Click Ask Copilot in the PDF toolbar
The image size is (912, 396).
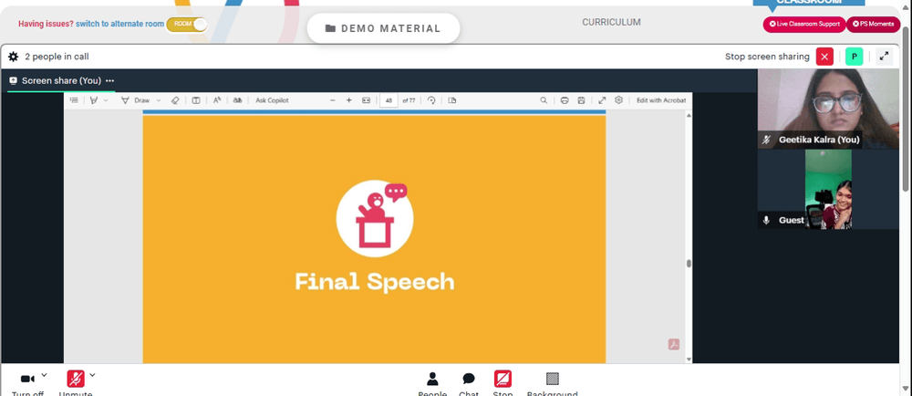coord(272,100)
